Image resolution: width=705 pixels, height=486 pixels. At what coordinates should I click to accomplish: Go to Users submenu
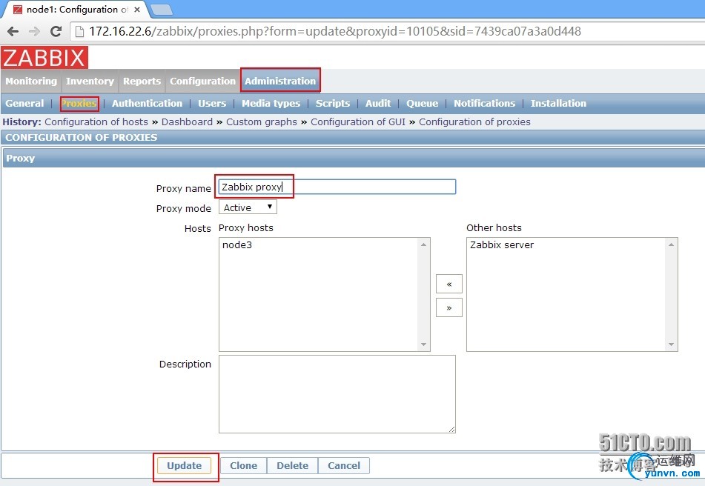coord(212,103)
